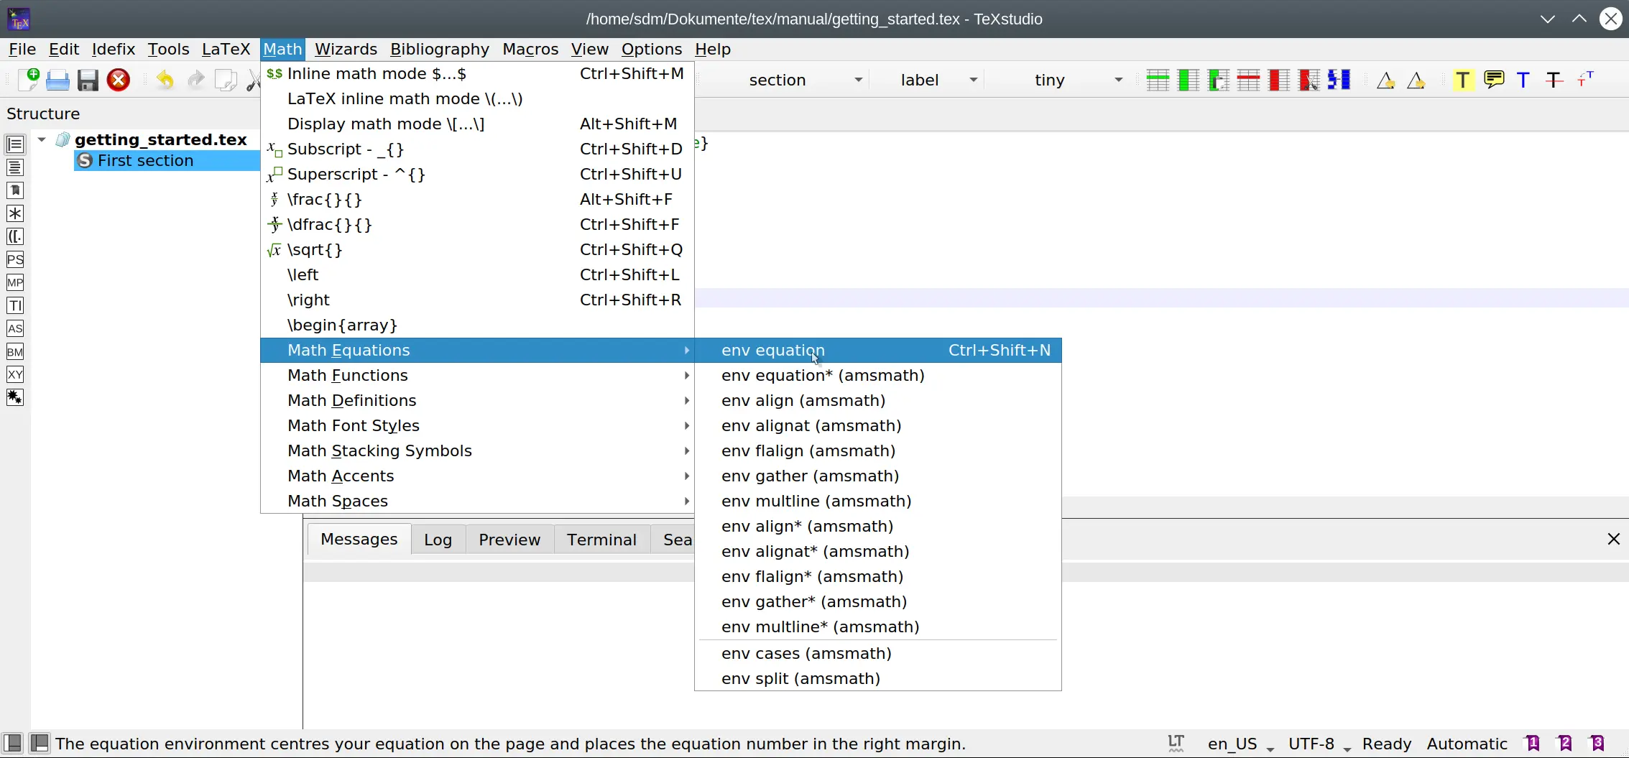Click the add table row icon
This screenshot has height=758, width=1629.
tap(1158, 80)
